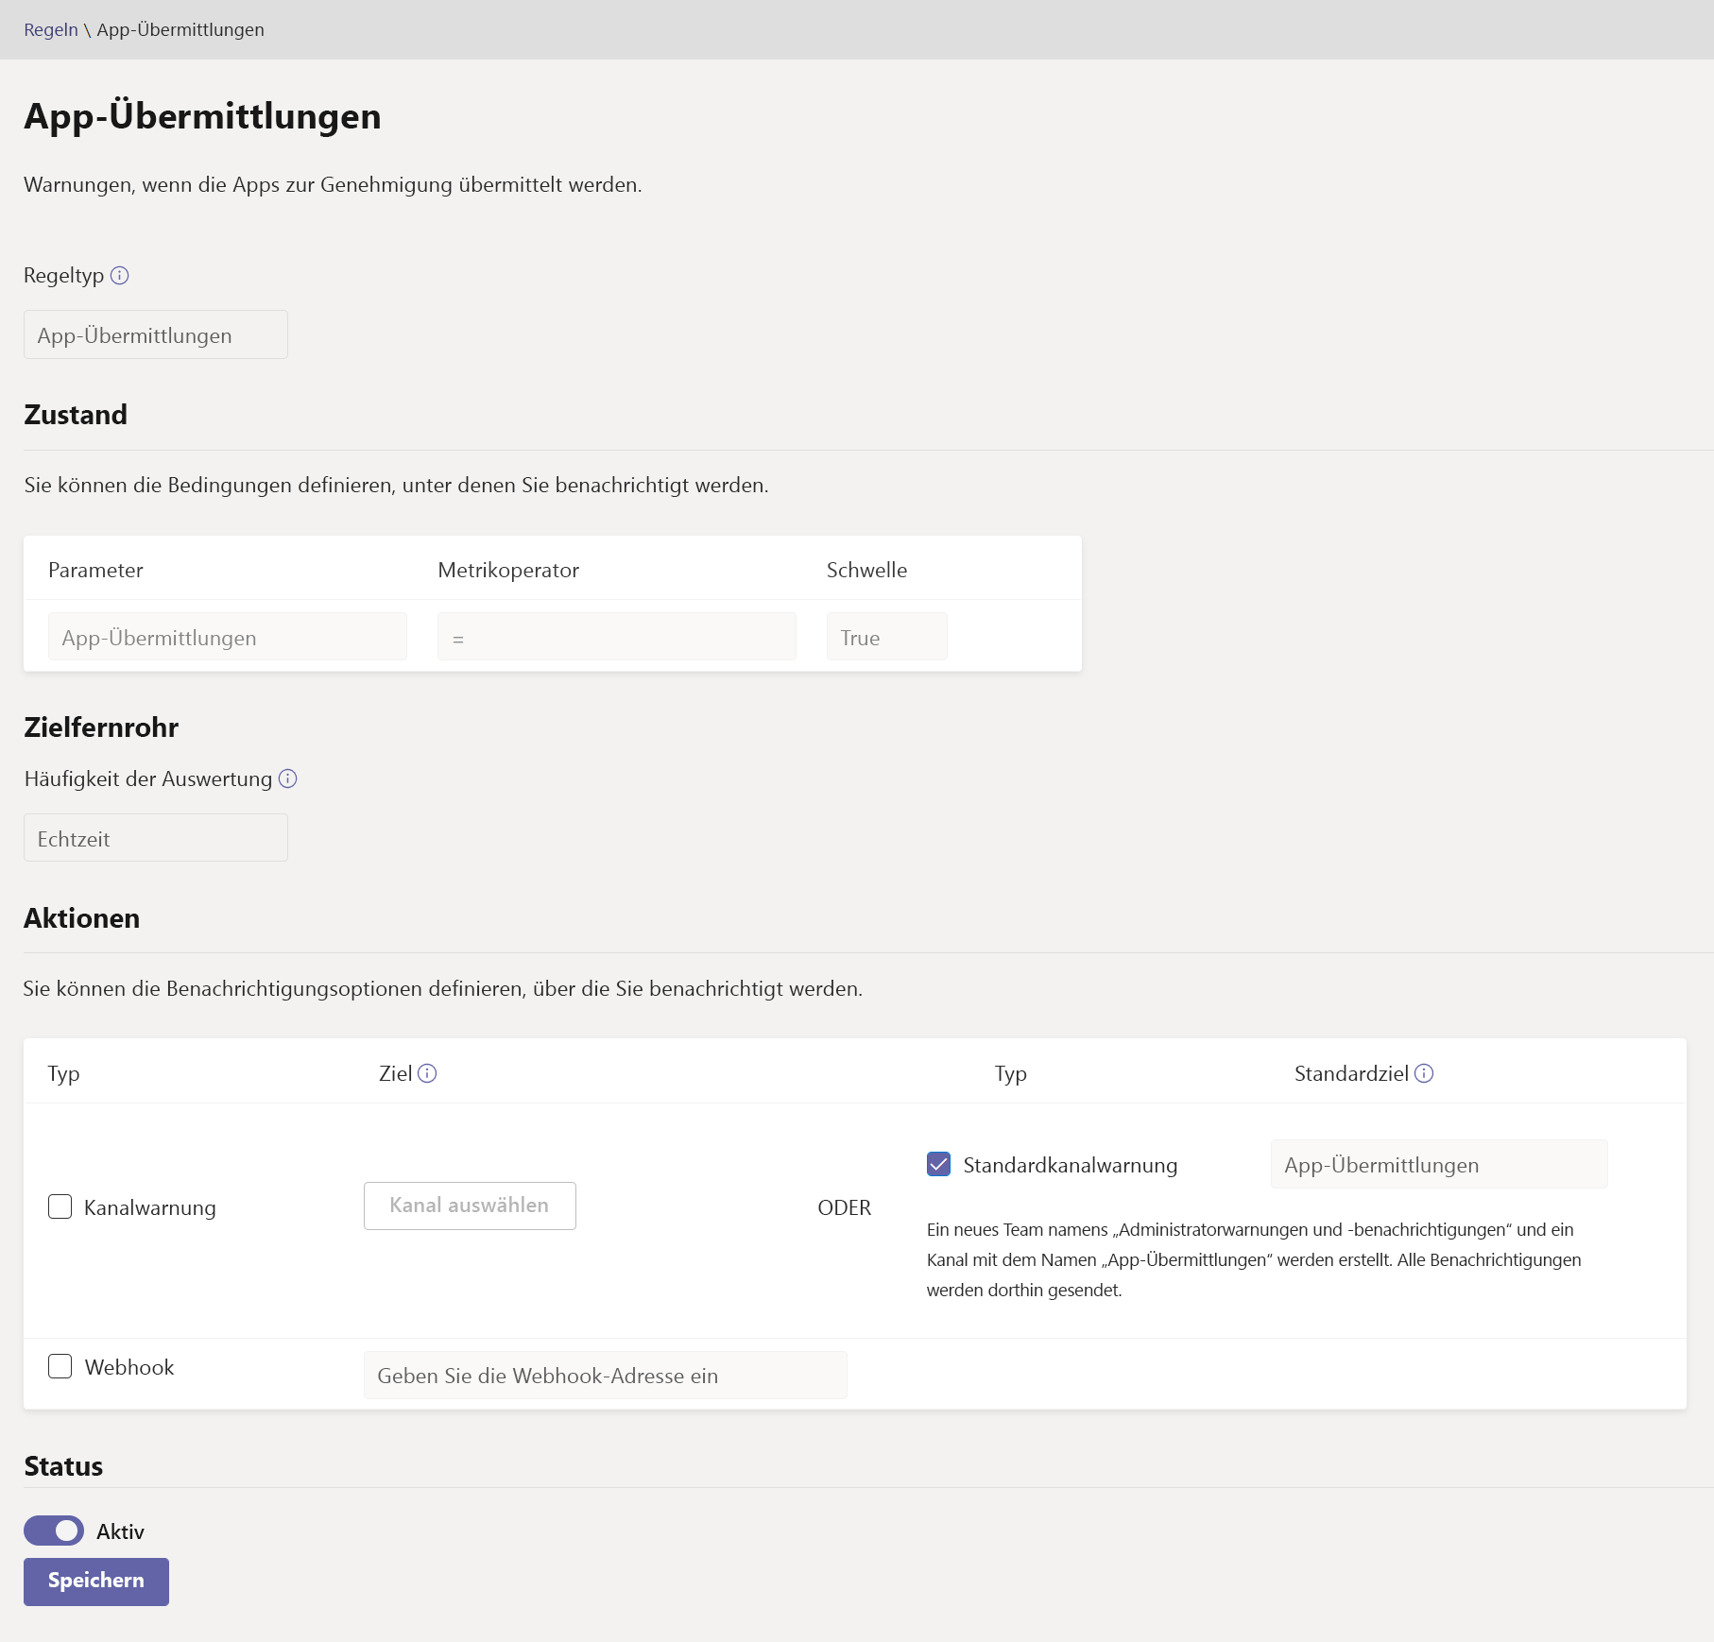Viewport: 1714px width, 1642px height.
Task: Click the Status section heading
Action: (x=63, y=1466)
